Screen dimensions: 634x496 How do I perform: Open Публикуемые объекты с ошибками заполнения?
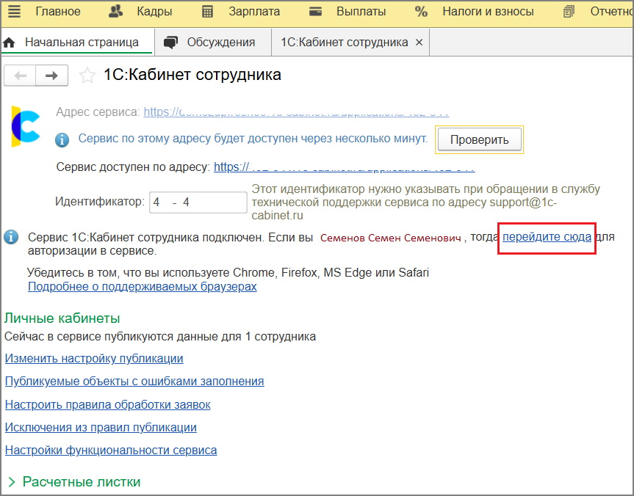pyautogui.click(x=134, y=381)
